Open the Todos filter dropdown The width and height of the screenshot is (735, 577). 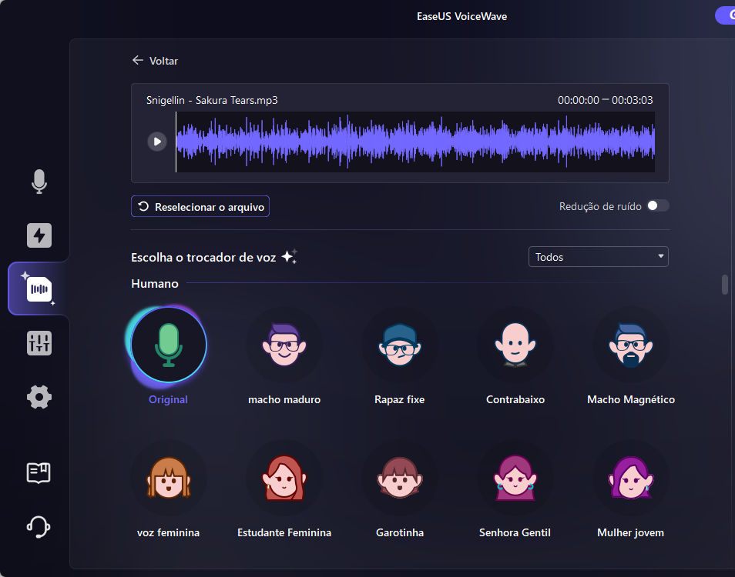[x=599, y=256]
